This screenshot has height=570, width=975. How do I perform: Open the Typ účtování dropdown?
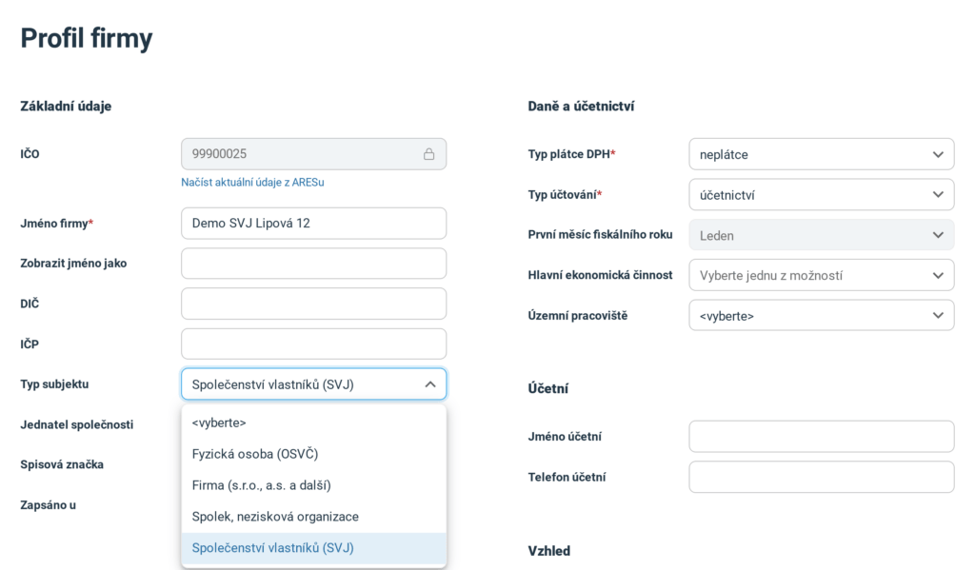(822, 194)
